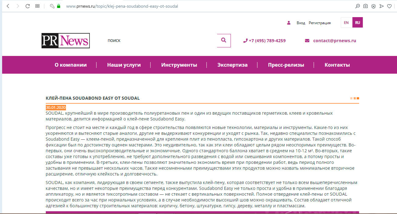Switch language to EN
This screenshot has height=214, width=397.
(x=346, y=23)
